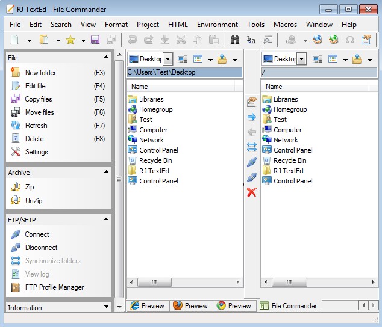
Task: Select RJ TextEd folder in left pane
Action: 154,171
